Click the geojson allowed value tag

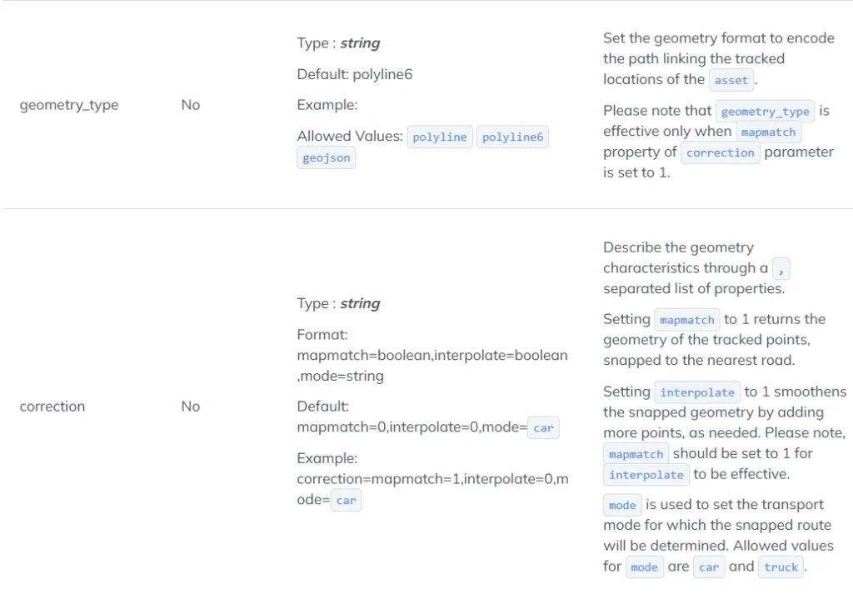327,157
